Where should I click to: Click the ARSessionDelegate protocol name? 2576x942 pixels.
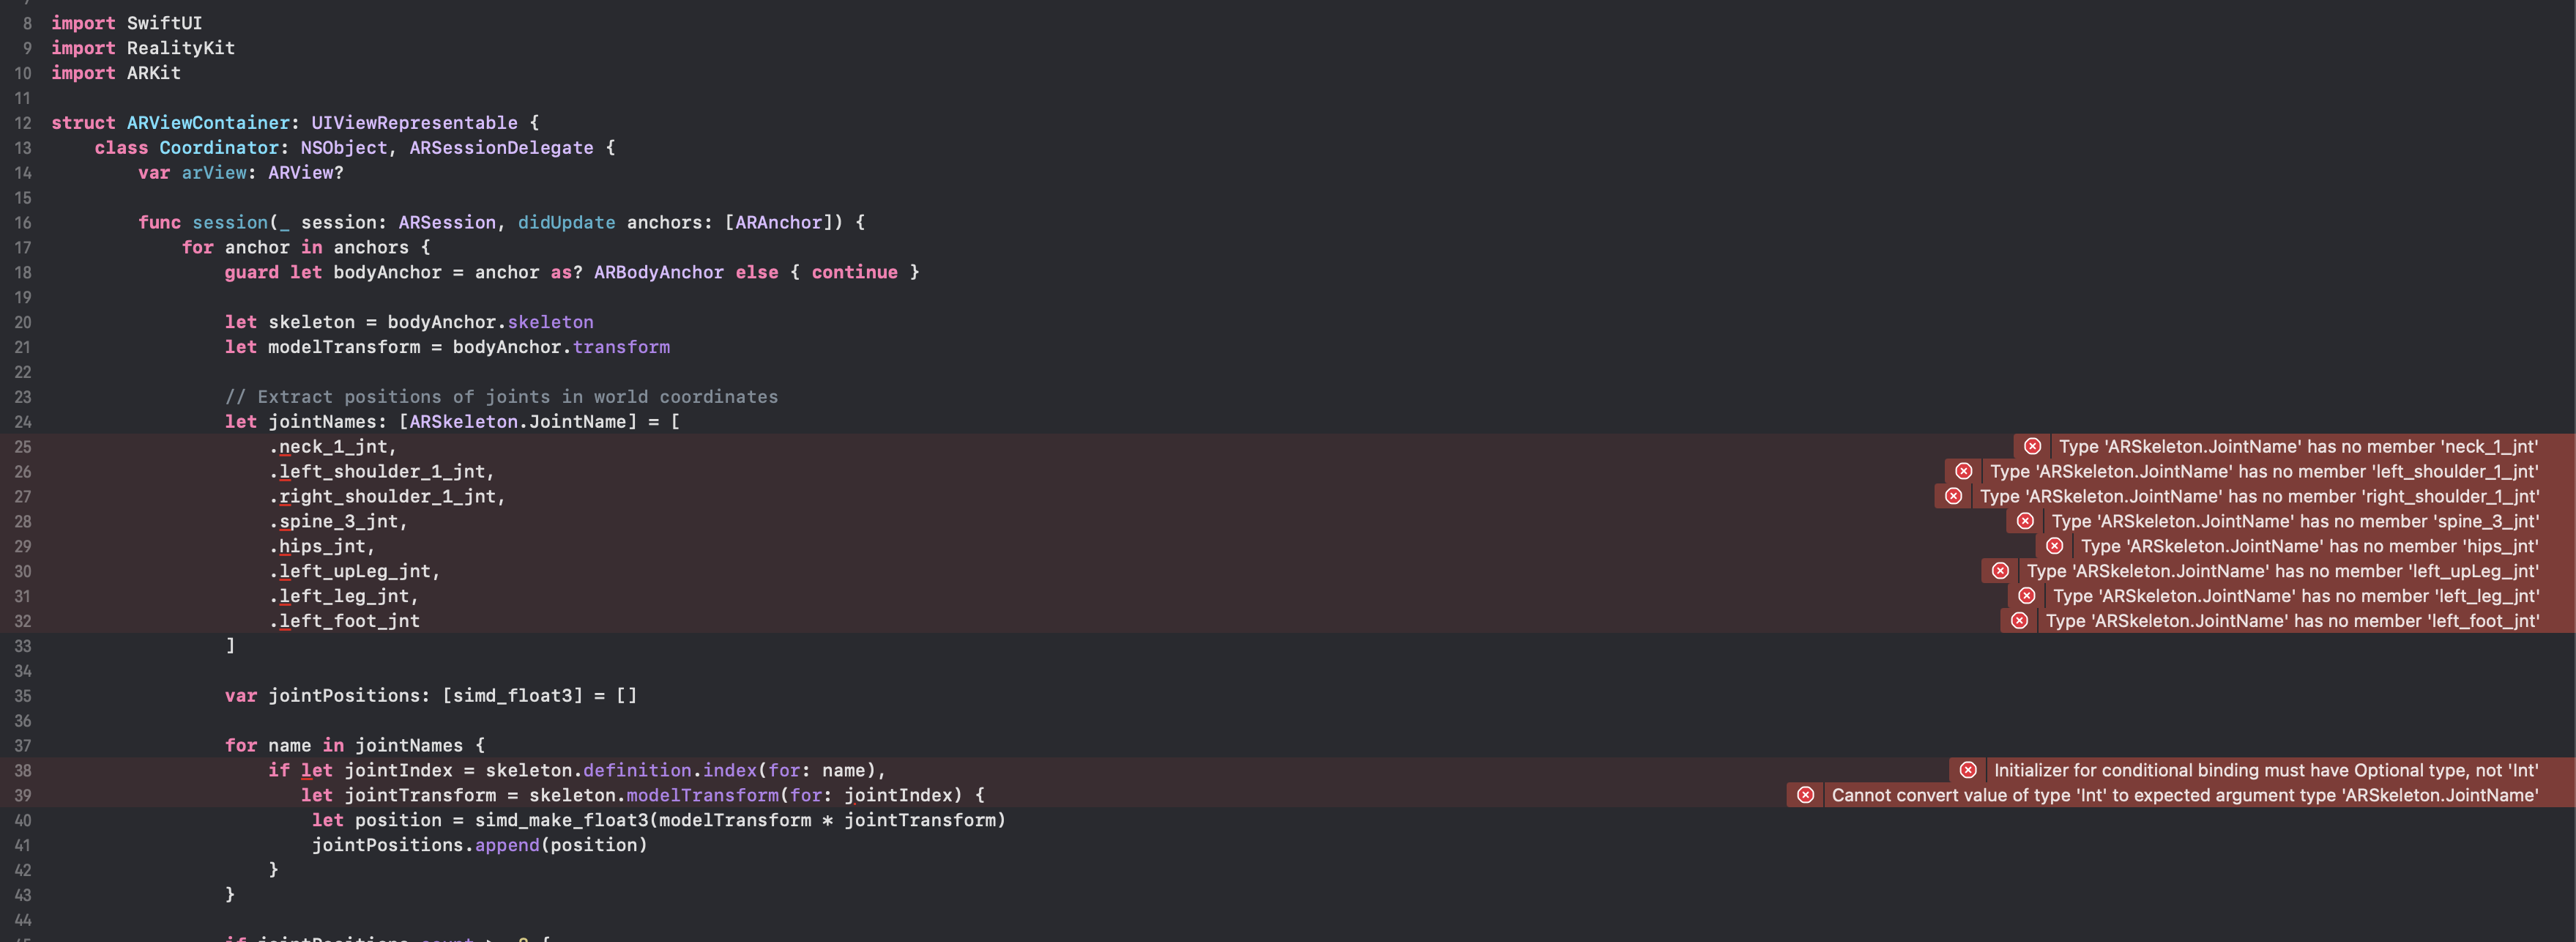click(501, 148)
